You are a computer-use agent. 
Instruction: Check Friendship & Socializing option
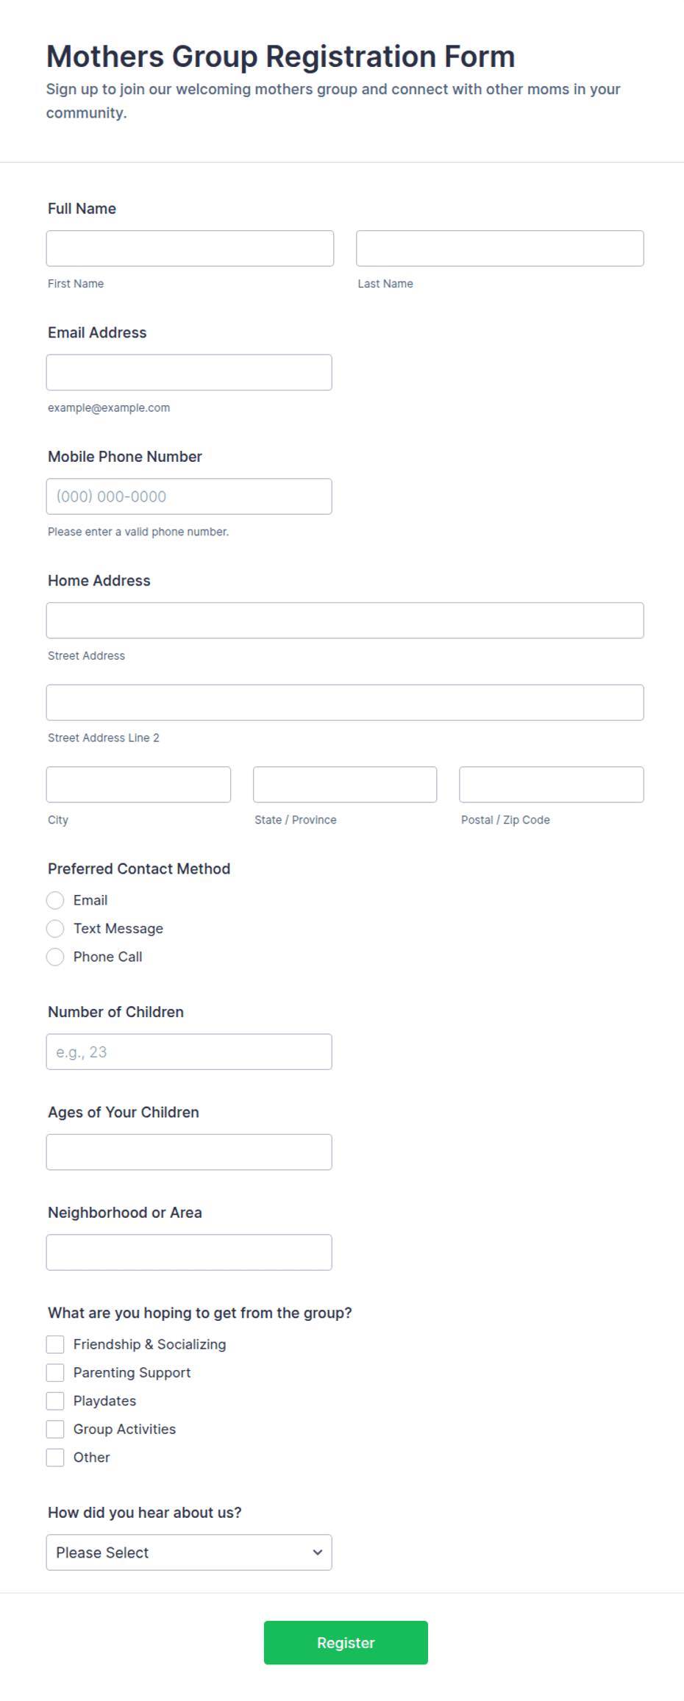pos(55,1345)
